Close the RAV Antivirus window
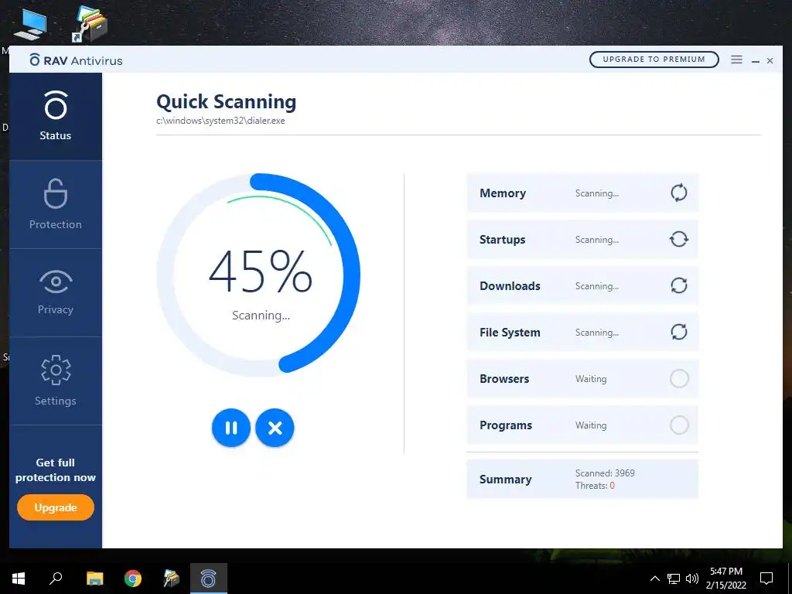792x594 pixels. (770, 60)
